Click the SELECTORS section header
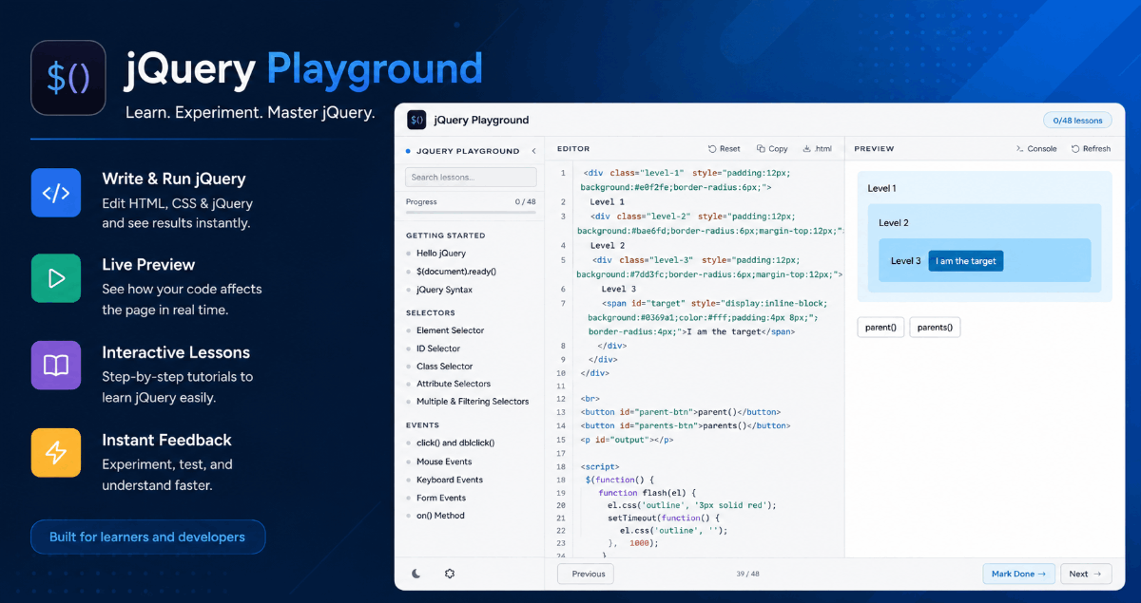The width and height of the screenshot is (1141, 603). tap(431, 312)
